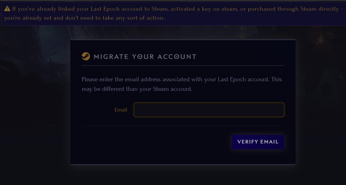Viewport: 346px width, 185px height.
Task: Click the word "Account" in the heading
Action: [x=177, y=57]
